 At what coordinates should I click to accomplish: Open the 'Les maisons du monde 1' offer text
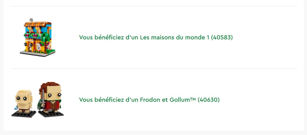click(x=156, y=37)
